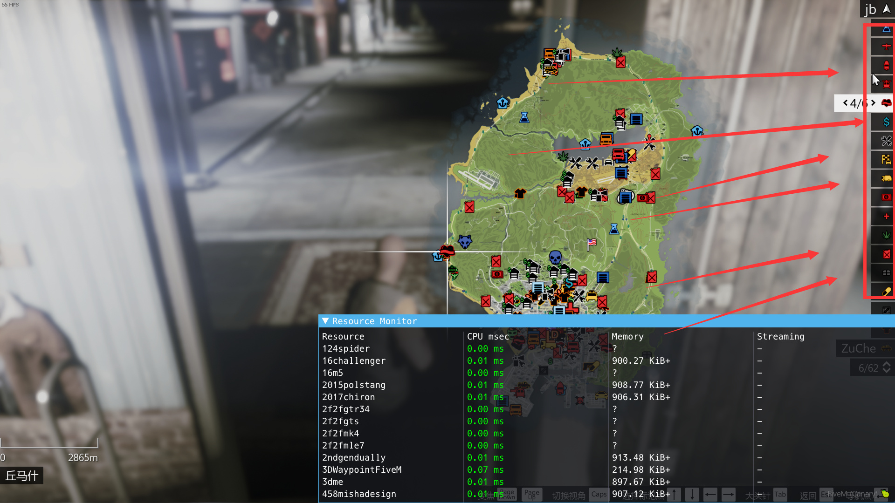
Task: Select the 2f2fmk4 resource row
Action: coord(606,433)
